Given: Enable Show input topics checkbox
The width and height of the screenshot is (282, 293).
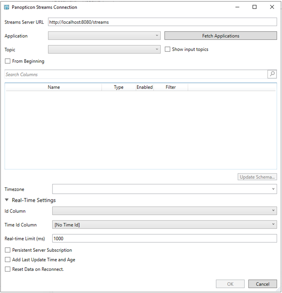Looking at the screenshot, I should click(167, 49).
